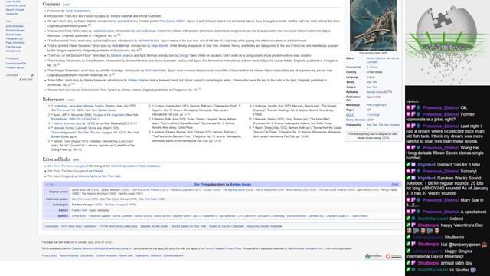The height and width of the screenshot is (276, 490).
Task: Open Books based on Star Trek category
Action: tap(189, 226)
